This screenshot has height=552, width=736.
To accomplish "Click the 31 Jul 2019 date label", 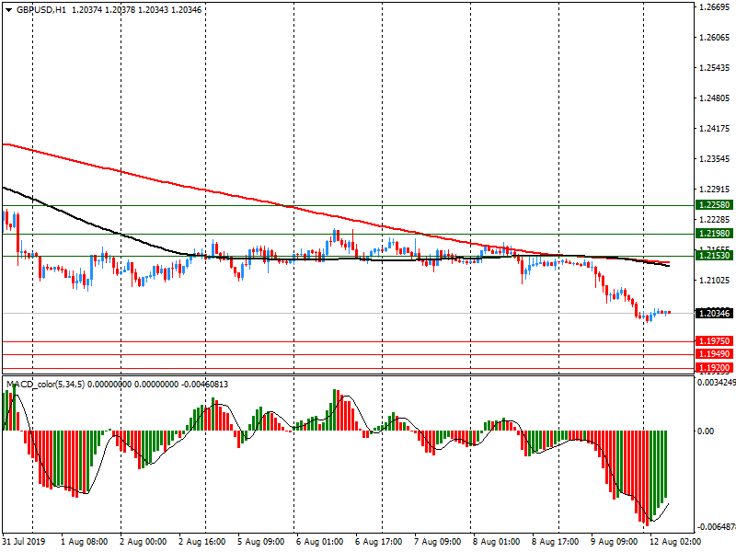I will point(24,542).
